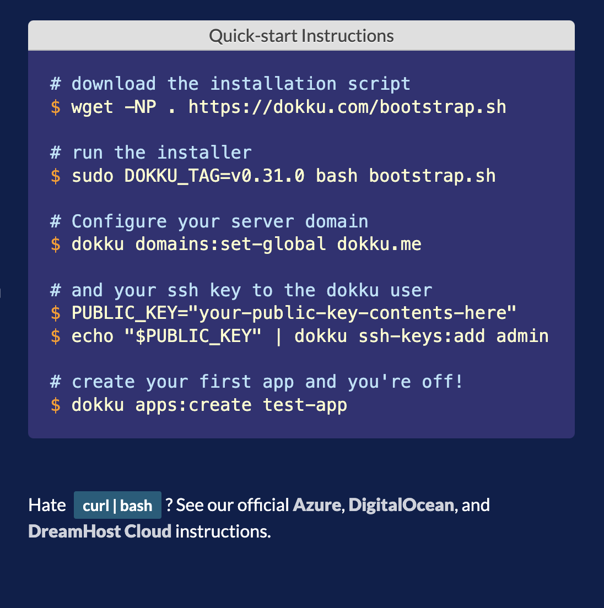Screen dimensions: 604x608
Task: Click the sudo DOKKU_TAG=v0.31.0 command line
Action: point(273,176)
